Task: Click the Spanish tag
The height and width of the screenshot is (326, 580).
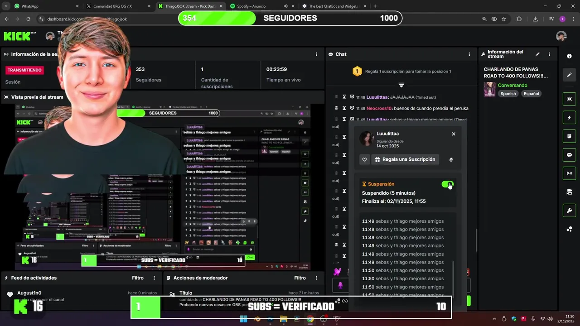Action: click(x=508, y=94)
